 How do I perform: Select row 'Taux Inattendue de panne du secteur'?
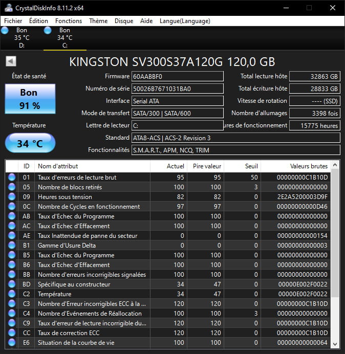168,235
